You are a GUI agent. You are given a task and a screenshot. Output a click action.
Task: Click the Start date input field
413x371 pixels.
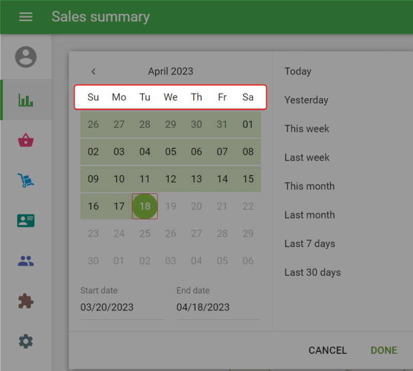click(x=122, y=307)
